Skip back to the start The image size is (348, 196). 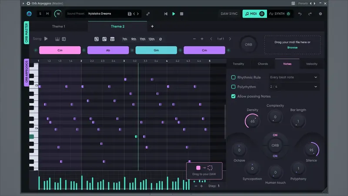point(166,14)
